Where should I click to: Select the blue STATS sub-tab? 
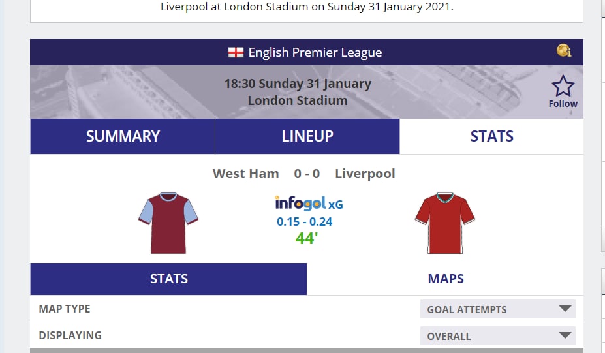(168, 279)
